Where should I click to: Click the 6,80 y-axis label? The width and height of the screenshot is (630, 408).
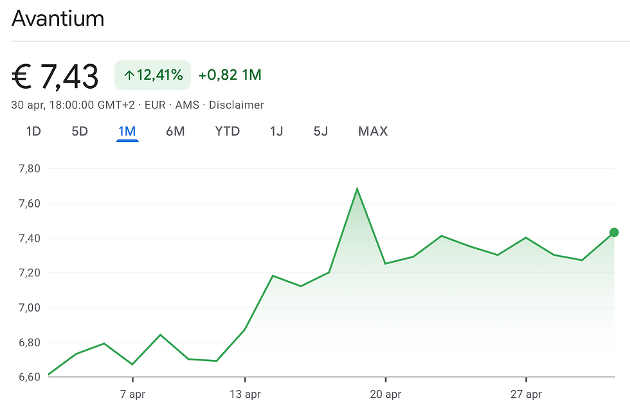(30, 342)
